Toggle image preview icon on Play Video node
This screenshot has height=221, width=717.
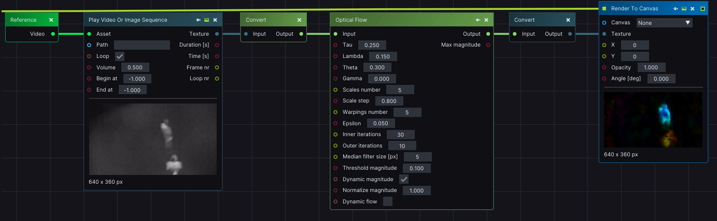[206, 20]
